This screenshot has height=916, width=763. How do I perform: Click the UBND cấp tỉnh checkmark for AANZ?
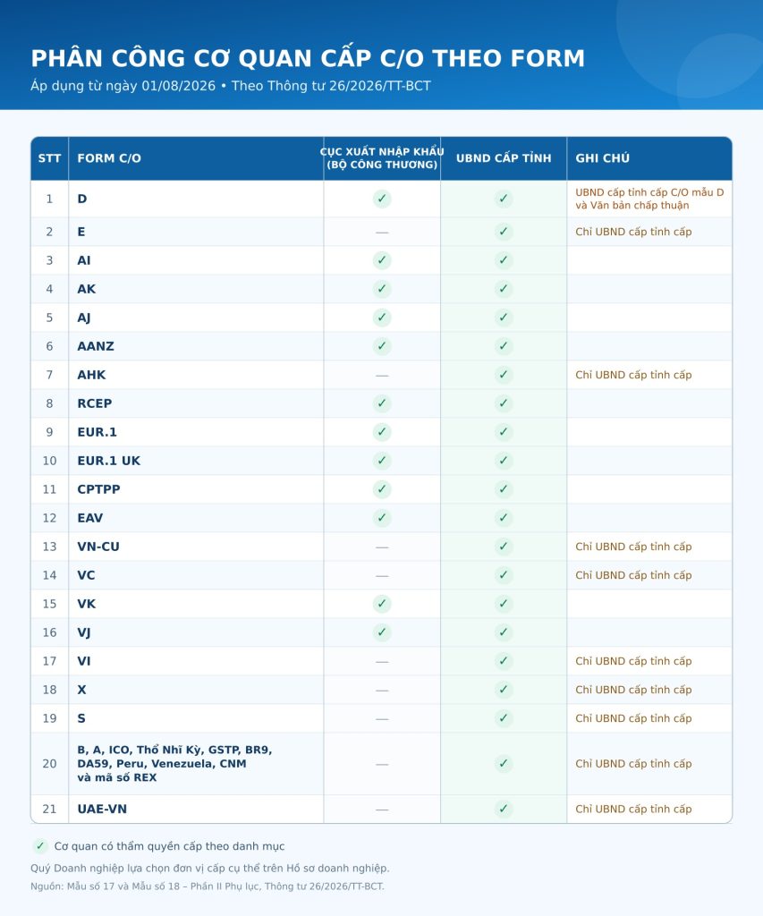click(x=503, y=346)
